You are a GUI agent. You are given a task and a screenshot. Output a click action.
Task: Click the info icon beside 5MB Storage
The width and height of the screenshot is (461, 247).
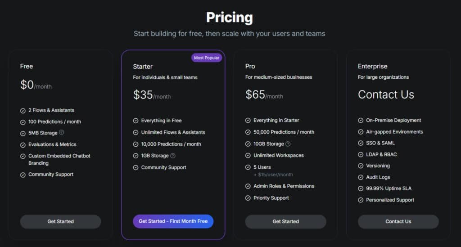pyautogui.click(x=62, y=133)
